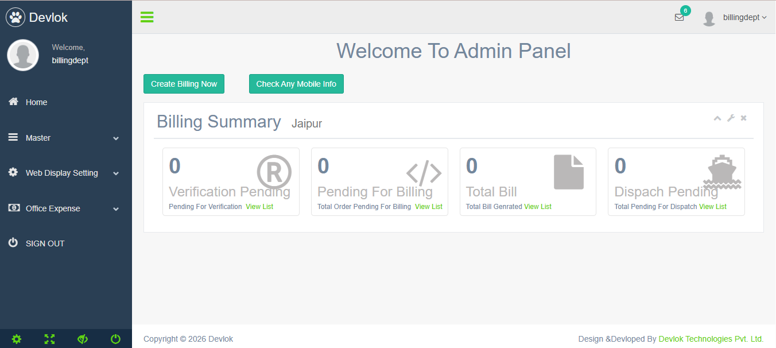Click the notification badge showing 6
This screenshot has height=348, width=776.
tap(685, 10)
